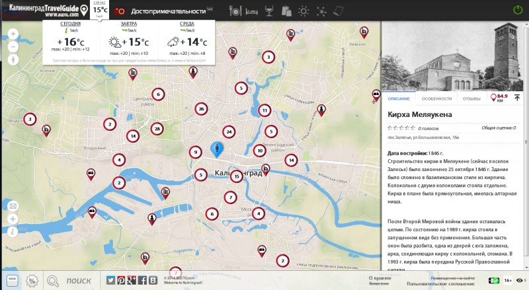Open the cluster marker numbered 15

tap(237, 176)
